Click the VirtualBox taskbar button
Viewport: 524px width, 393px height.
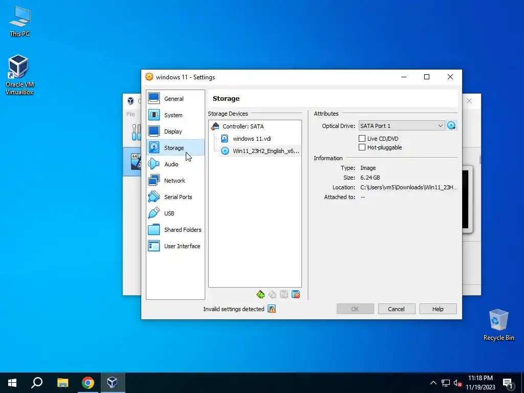coord(112,383)
